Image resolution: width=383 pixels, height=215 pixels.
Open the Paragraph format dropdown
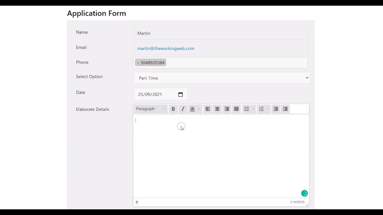pos(150,109)
